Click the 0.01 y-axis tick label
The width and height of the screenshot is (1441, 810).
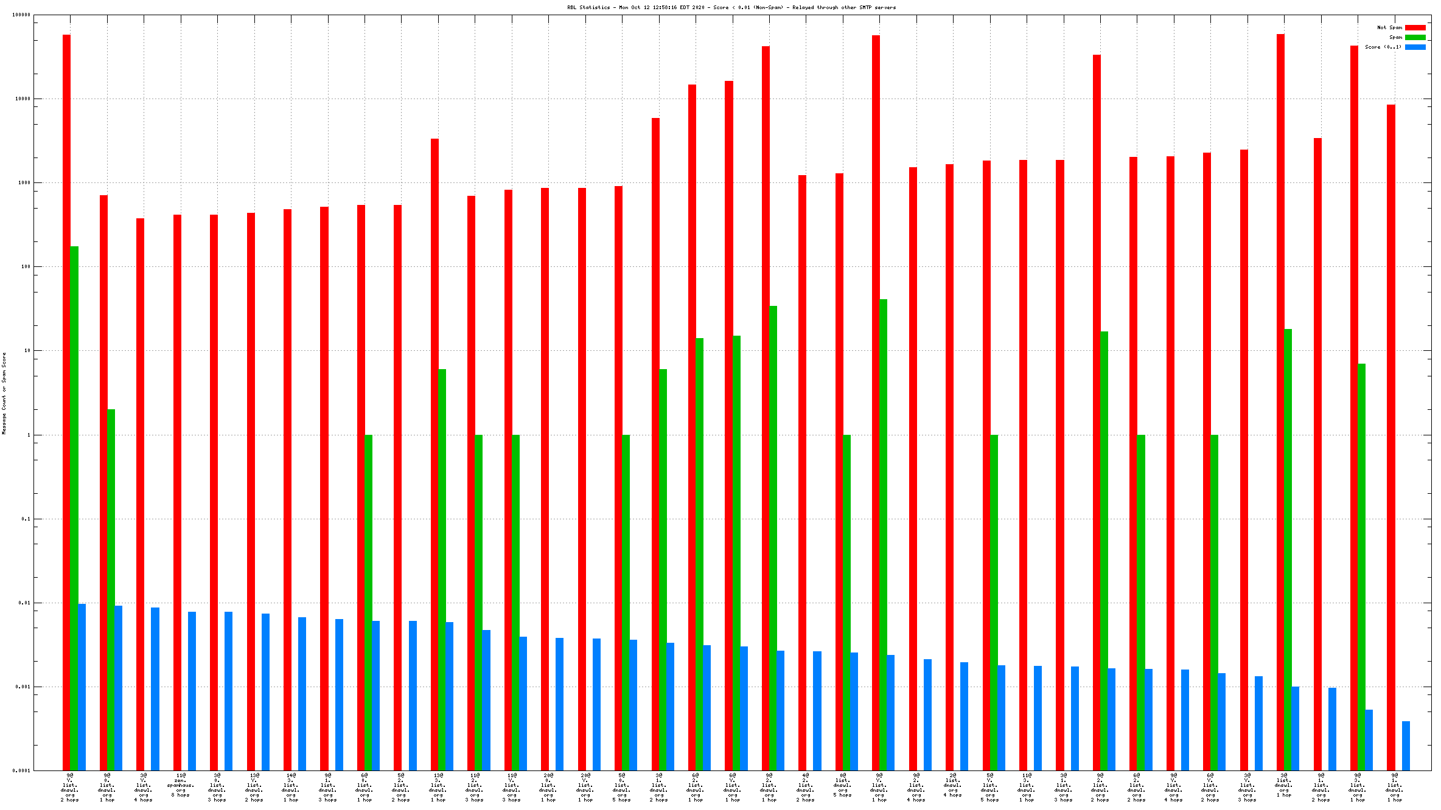click(x=25, y=603)
